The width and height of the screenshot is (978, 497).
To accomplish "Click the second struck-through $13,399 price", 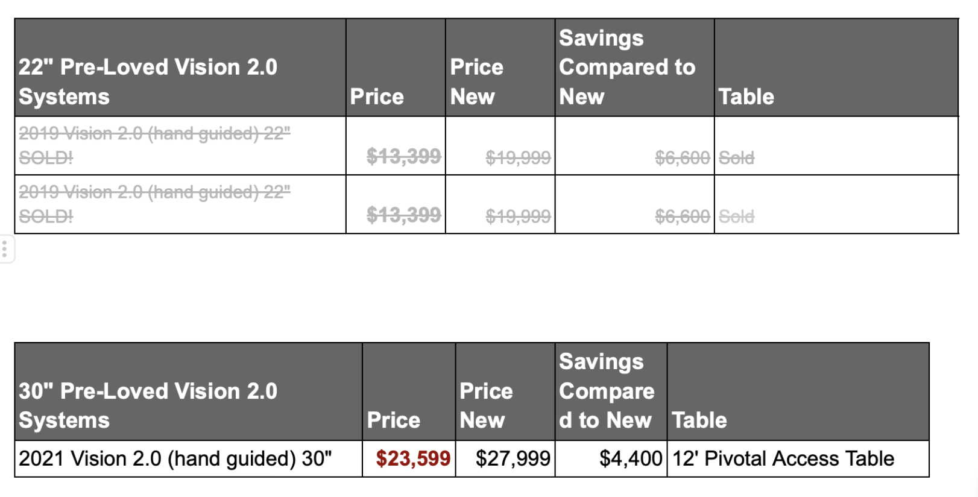I will click(403, 214).
